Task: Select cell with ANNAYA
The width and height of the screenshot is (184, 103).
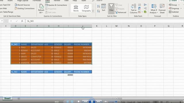Action: pos(25,63)
